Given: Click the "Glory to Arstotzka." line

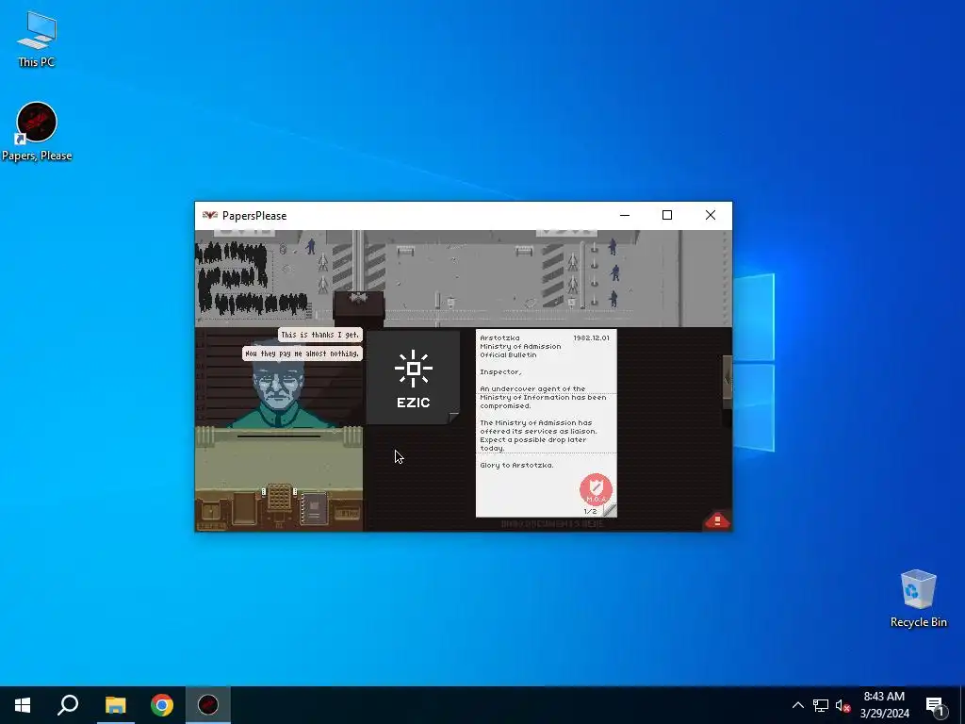Looking at the screenshot, I should pyautogui.click(x=516, y=465).
